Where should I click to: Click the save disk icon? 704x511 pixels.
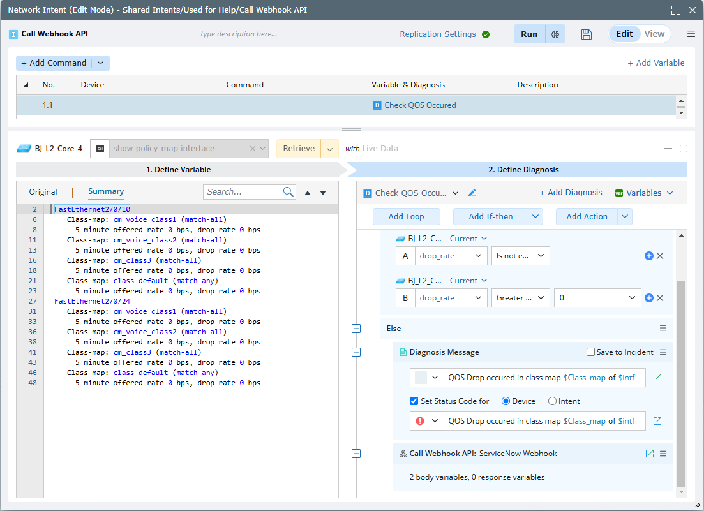[x=587, y=34]
